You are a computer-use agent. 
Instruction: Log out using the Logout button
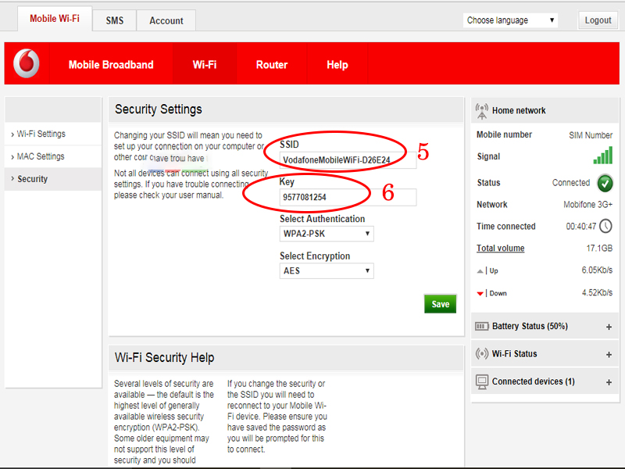598,20
